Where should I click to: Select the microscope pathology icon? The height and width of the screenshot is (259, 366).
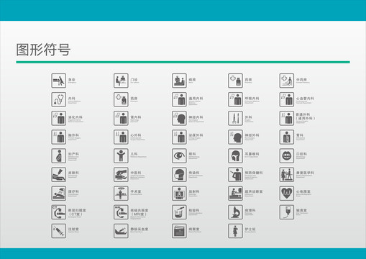tap(235, 212)
